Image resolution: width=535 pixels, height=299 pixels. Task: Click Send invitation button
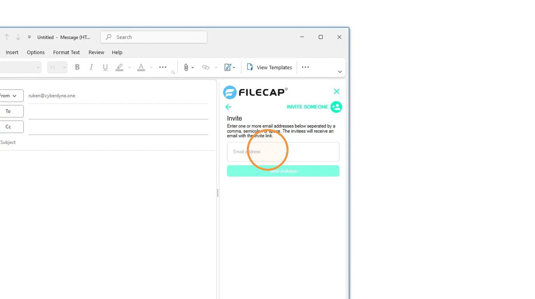coord(283,171)
